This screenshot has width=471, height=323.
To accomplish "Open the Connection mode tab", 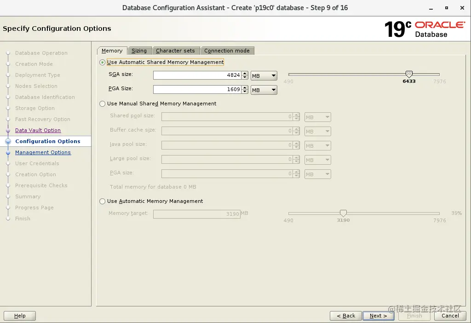I will pyautogui.click(x=227, y=51).
